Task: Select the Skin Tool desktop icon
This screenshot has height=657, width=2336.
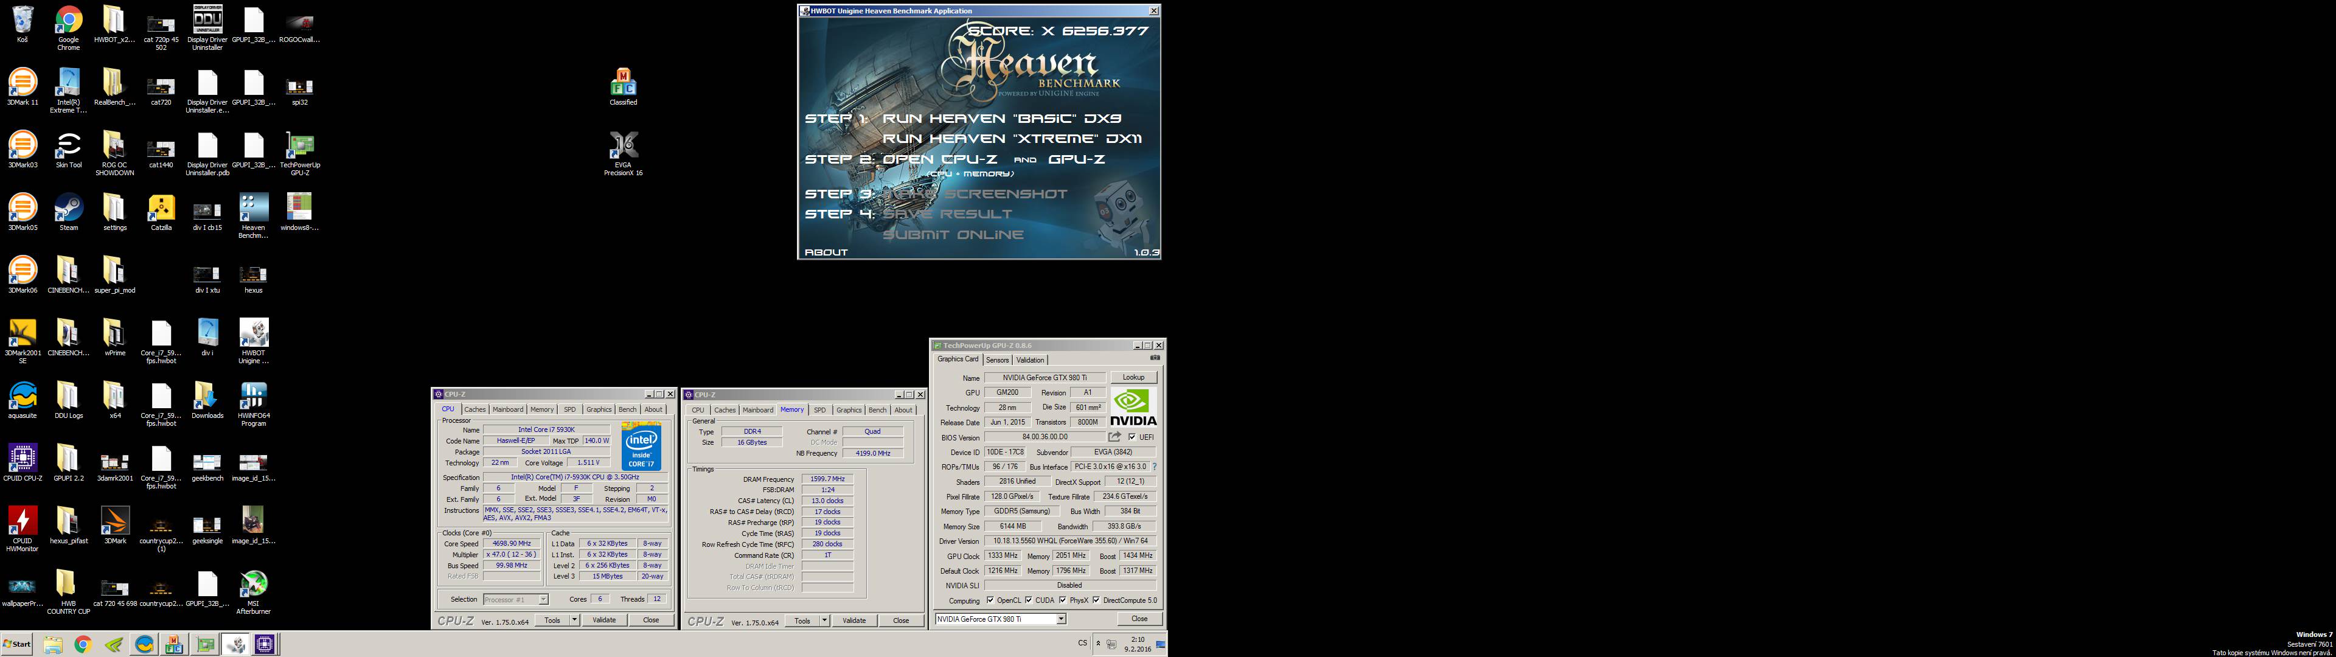Action: 69,150
